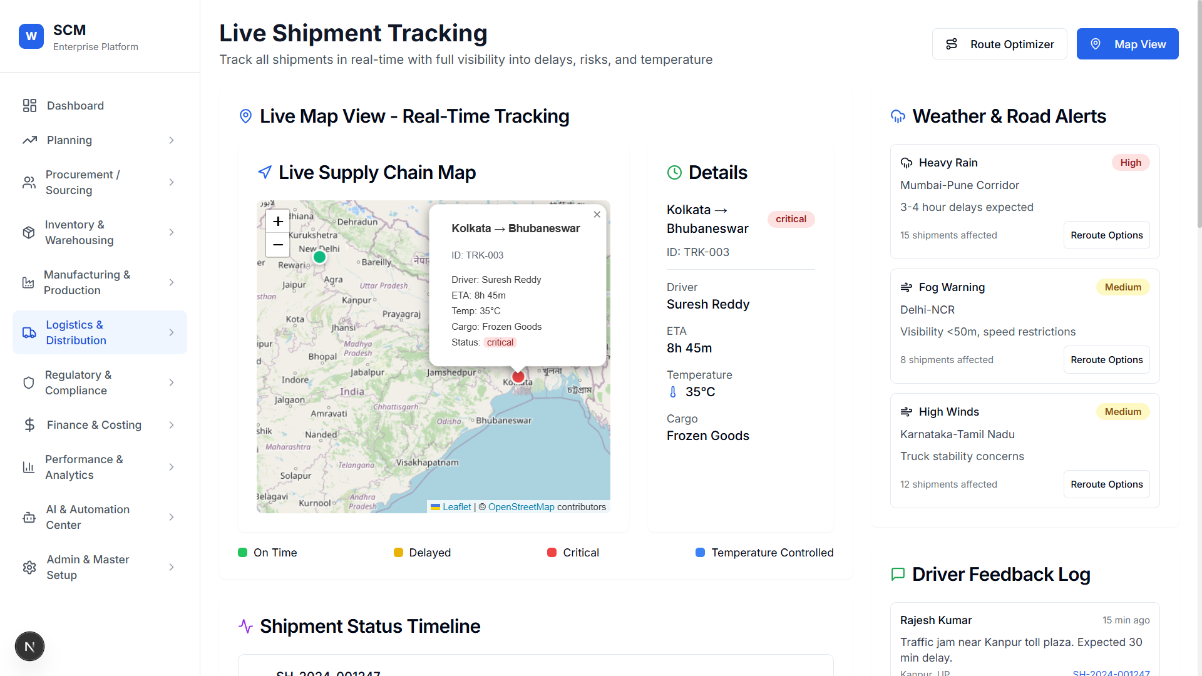Viewport: 1202px width, 676px height.
Task: Open the OpenStreetMap attribution link
Action: tap(521, 507)
